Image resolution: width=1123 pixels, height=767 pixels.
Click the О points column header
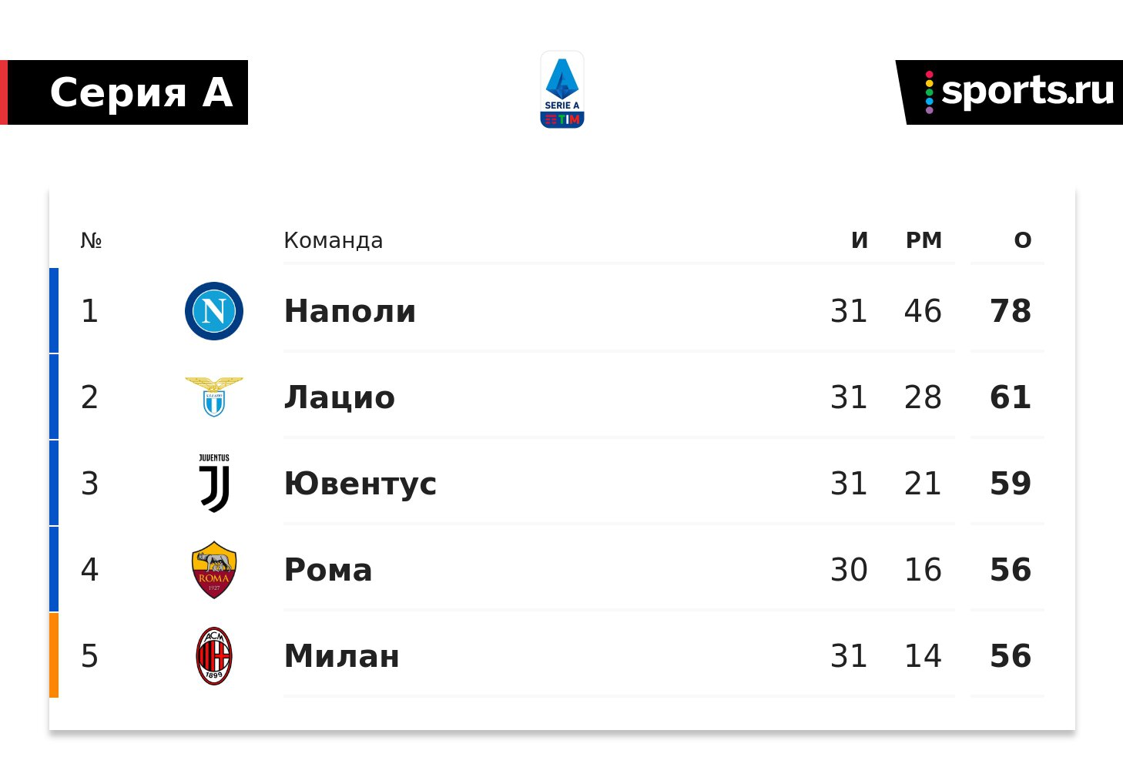point(1023,240)
